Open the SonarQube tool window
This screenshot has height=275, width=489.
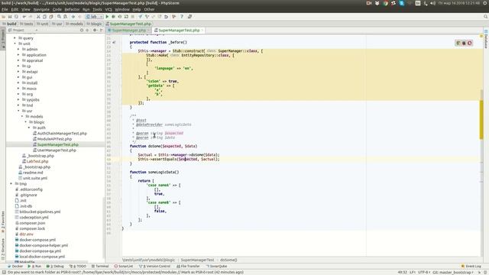pyautogui.click(x=216, y=267)
